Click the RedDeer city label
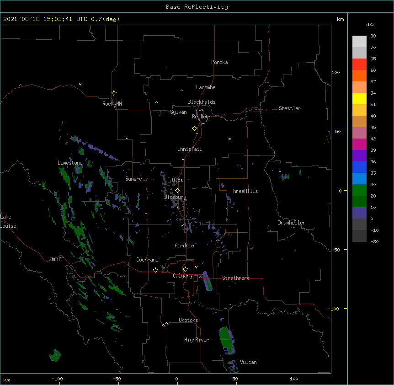The height and width of the screenshot is (385, 394). [x=201, y=117]
